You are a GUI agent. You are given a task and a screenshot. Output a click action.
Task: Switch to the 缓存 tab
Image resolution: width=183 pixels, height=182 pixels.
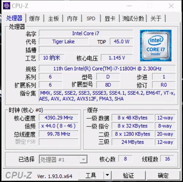click(35, 18)
